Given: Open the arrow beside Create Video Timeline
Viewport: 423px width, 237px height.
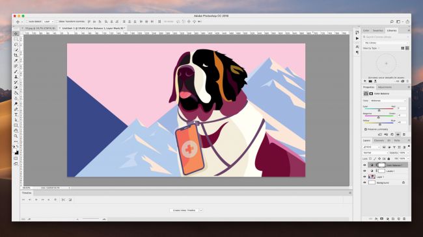Looking at the screenshot, I should point(200,210).
